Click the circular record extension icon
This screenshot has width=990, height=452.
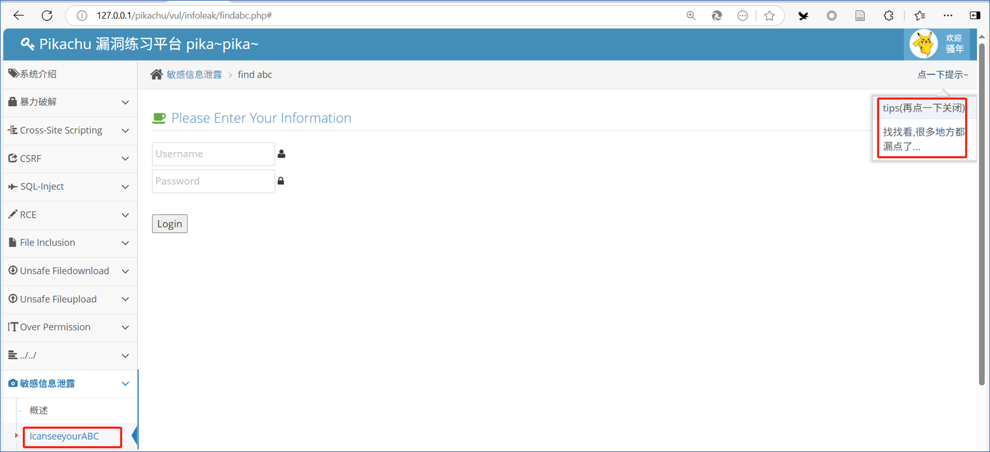click(831, 15)
